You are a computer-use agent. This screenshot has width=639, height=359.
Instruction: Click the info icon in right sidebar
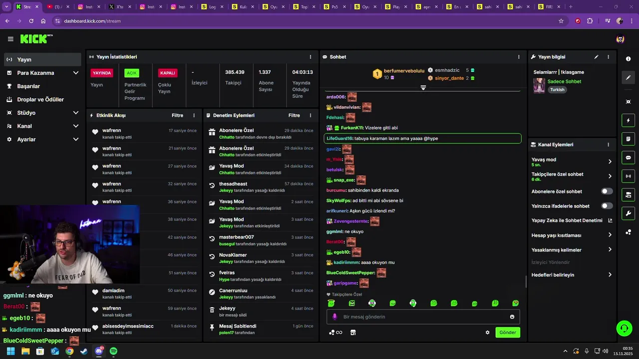click(x=628, y=59)
